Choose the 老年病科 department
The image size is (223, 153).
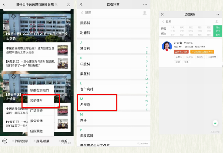[114, 89]
